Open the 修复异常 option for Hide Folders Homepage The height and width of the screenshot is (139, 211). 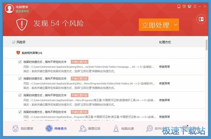tap(165, 67)
